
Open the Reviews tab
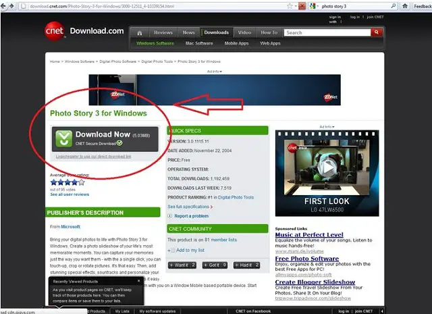click(x=163, y=32)
